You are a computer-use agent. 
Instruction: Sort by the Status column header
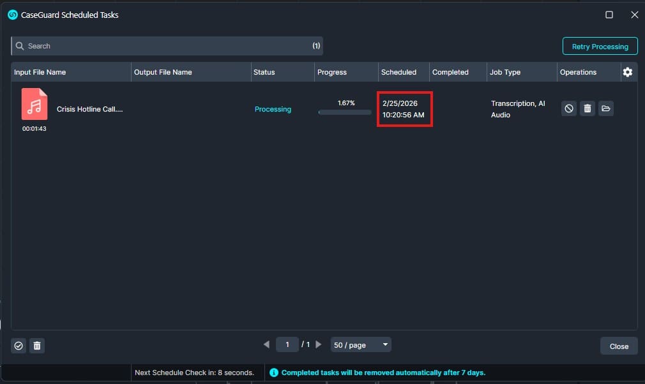point(264,72)
